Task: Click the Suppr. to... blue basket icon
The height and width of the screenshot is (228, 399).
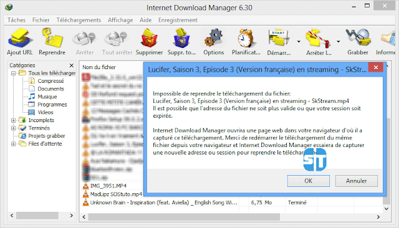Action: tap(181, 38)
